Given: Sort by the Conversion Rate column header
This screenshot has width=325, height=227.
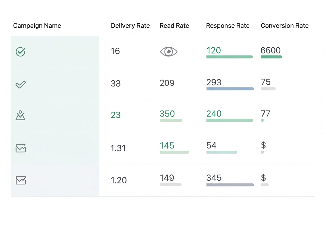Looking at the screenshot, I should pos(285,26).
